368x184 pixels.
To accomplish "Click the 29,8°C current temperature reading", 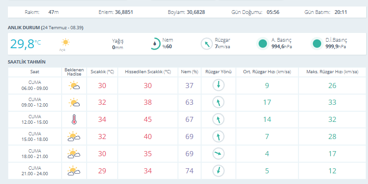I will (x=25, y=44).
